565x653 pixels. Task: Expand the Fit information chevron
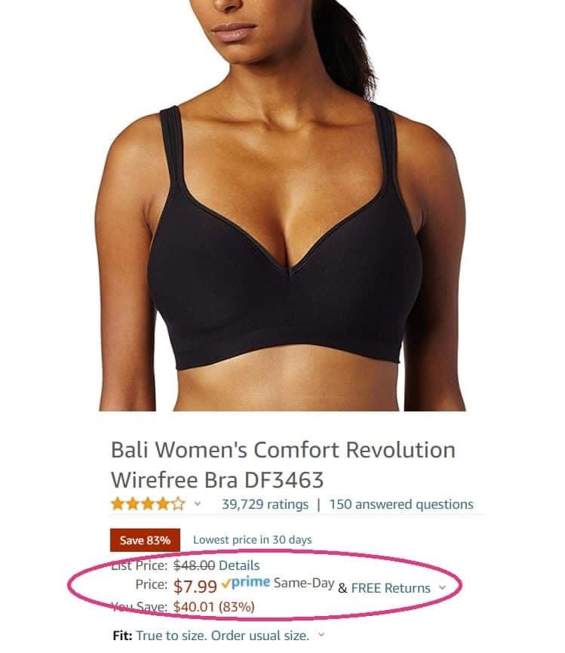(x=321, y=635)
